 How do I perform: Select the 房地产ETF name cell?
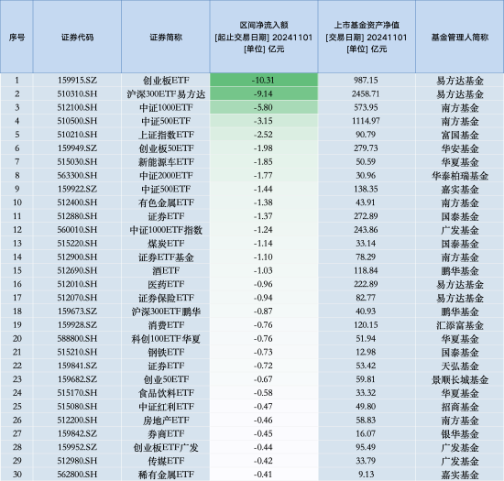[166, 421]
